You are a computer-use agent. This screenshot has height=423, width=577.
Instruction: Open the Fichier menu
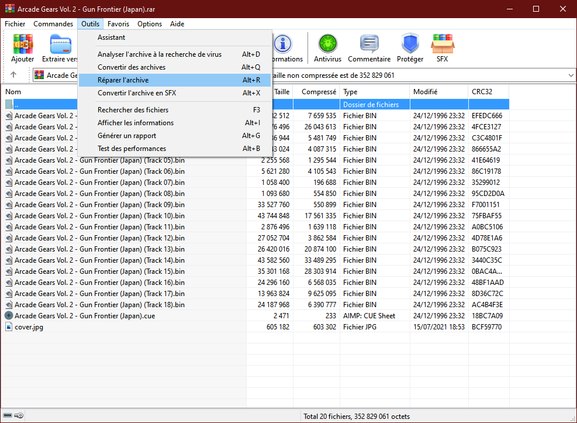15,24
